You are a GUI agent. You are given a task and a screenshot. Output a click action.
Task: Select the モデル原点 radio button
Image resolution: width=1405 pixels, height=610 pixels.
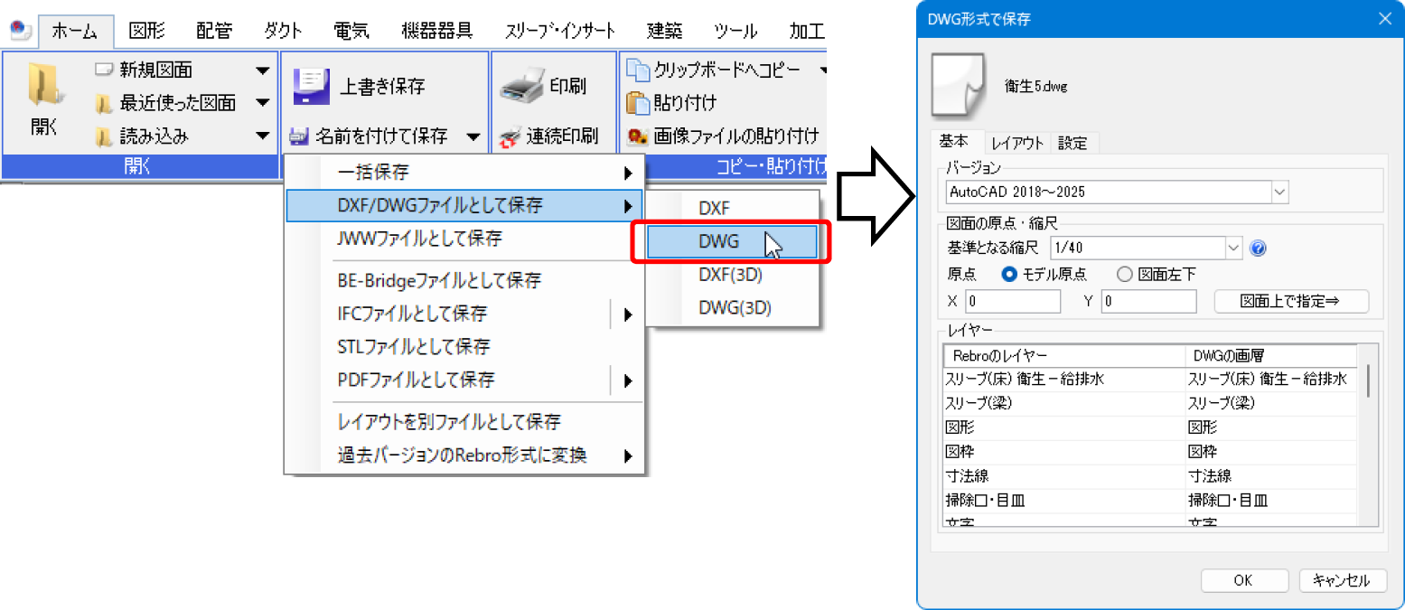point(1009,274)
